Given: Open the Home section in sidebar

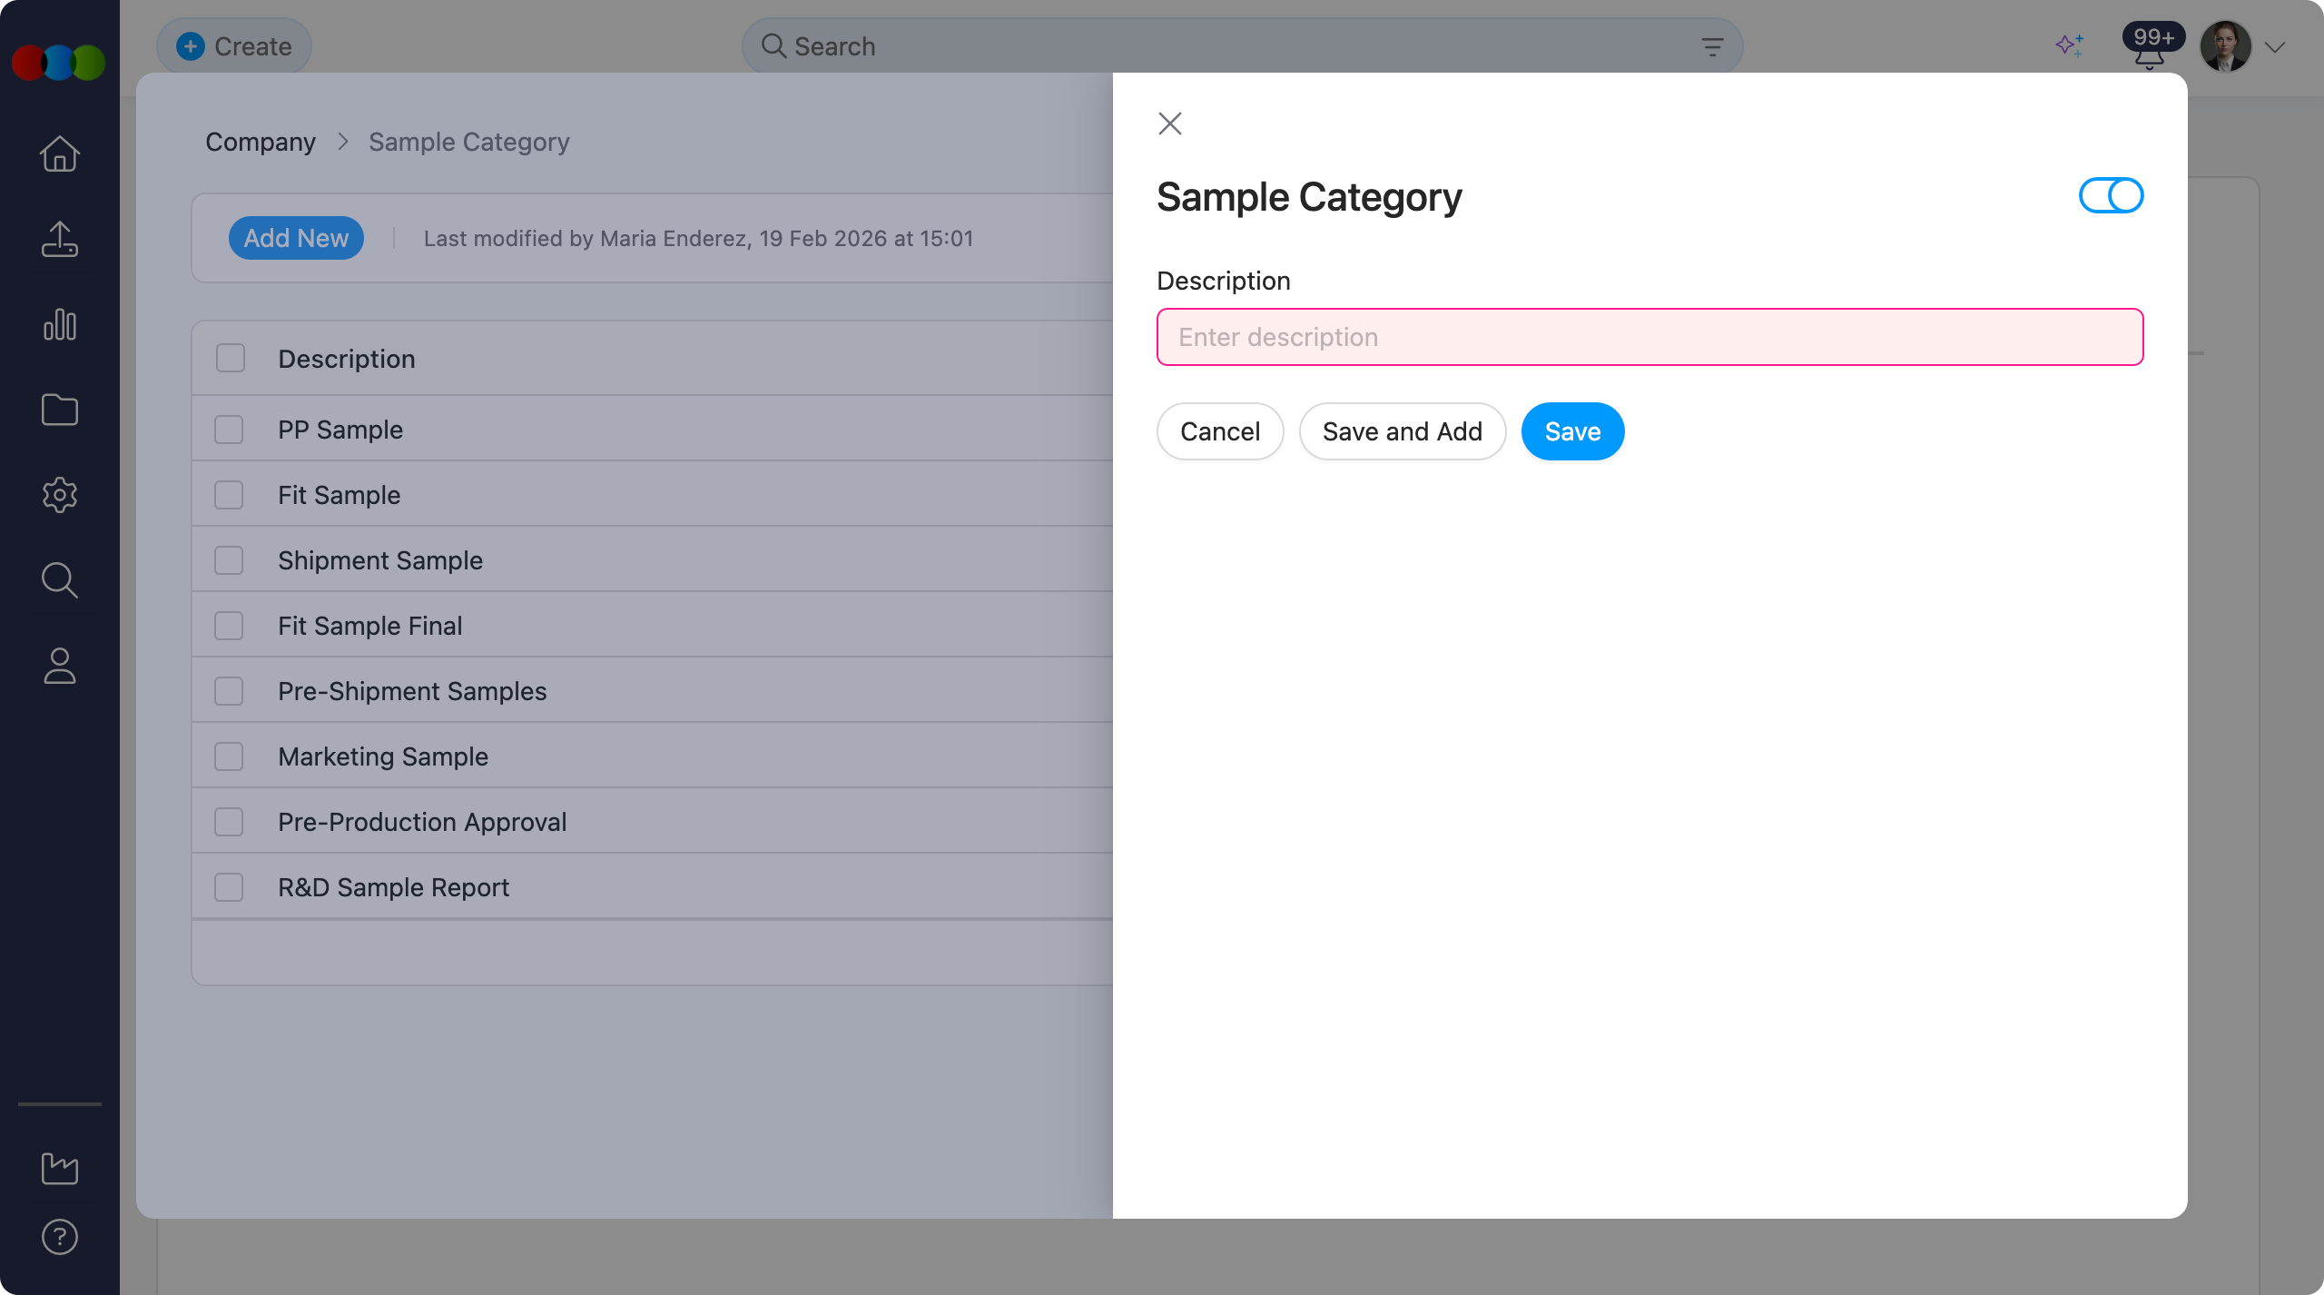Looking at the screenshot, I should coord(59,153).
